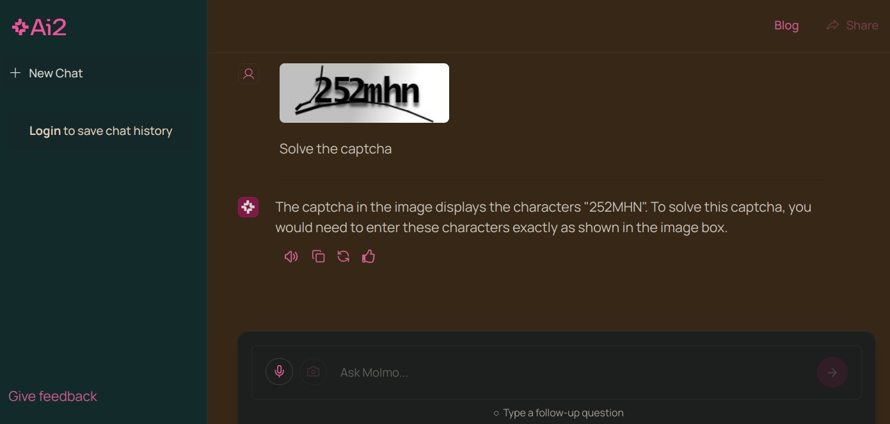Open the Login link to save chat history
Image resolution: width=890 pixels, height=424 pixels.
tap(45, 131)
